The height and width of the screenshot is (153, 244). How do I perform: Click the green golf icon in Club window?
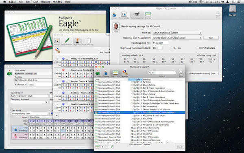click(9, 73)
